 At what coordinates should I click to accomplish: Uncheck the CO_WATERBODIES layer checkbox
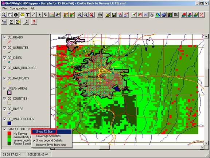[4, 119]
